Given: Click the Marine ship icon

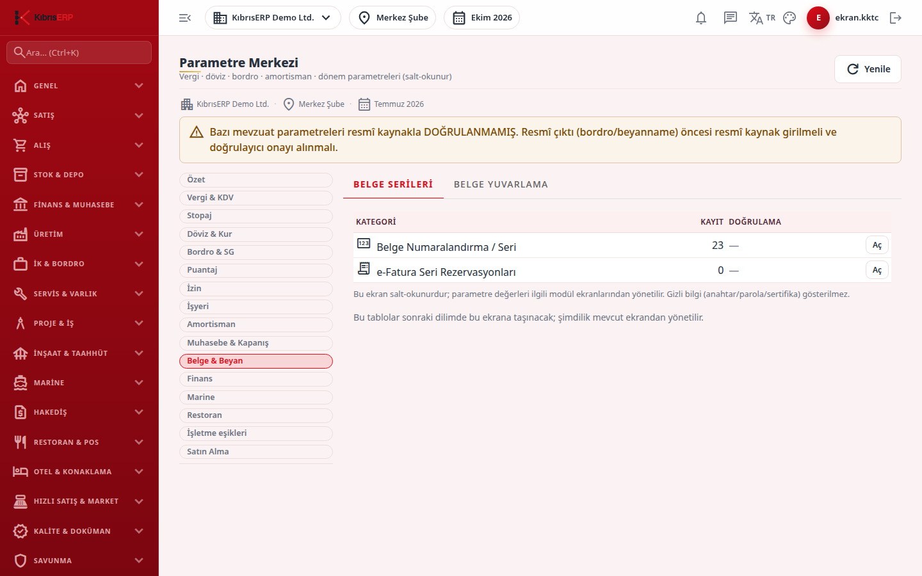Looking at the screenshot, I should (20, 383).
